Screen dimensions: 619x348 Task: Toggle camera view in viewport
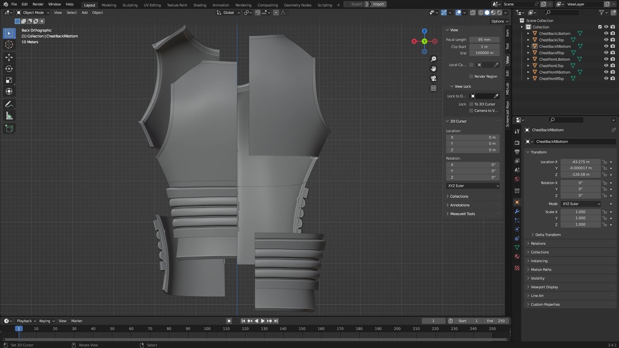click(x=434, y=78)
